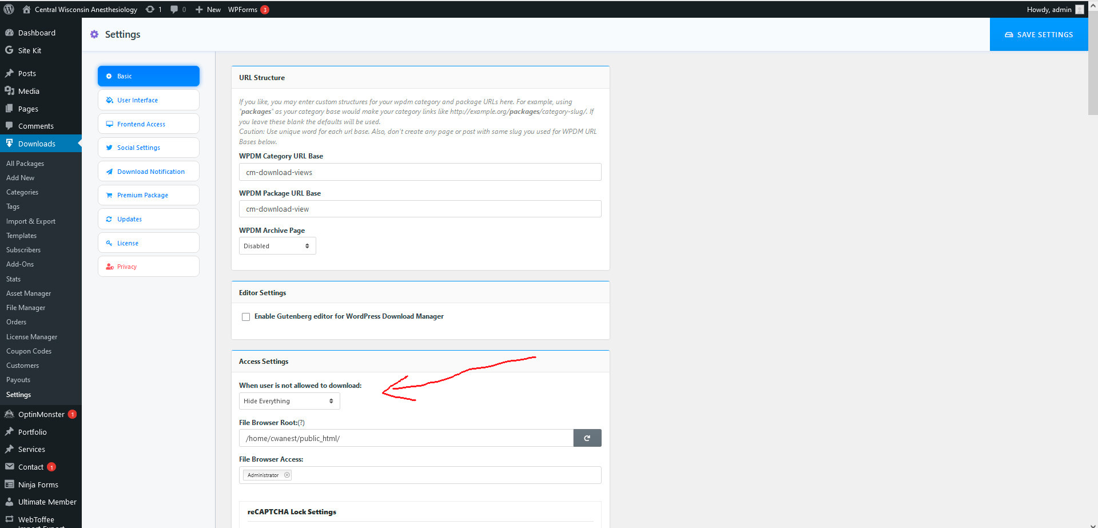Open the Coupon Codes link
Screen dimensions: 1098x528
pyautogui.click(x=29, y=351)
